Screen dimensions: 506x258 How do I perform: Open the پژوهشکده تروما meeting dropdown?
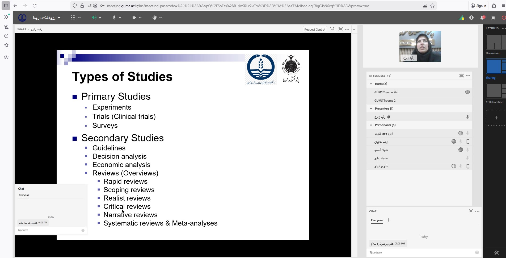[x=47, y=18]
